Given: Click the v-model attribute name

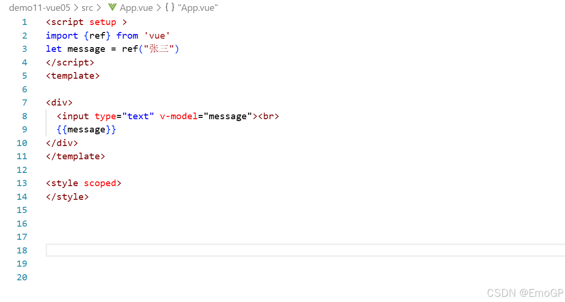Looking at the screenshot, I should pos(178,116).
